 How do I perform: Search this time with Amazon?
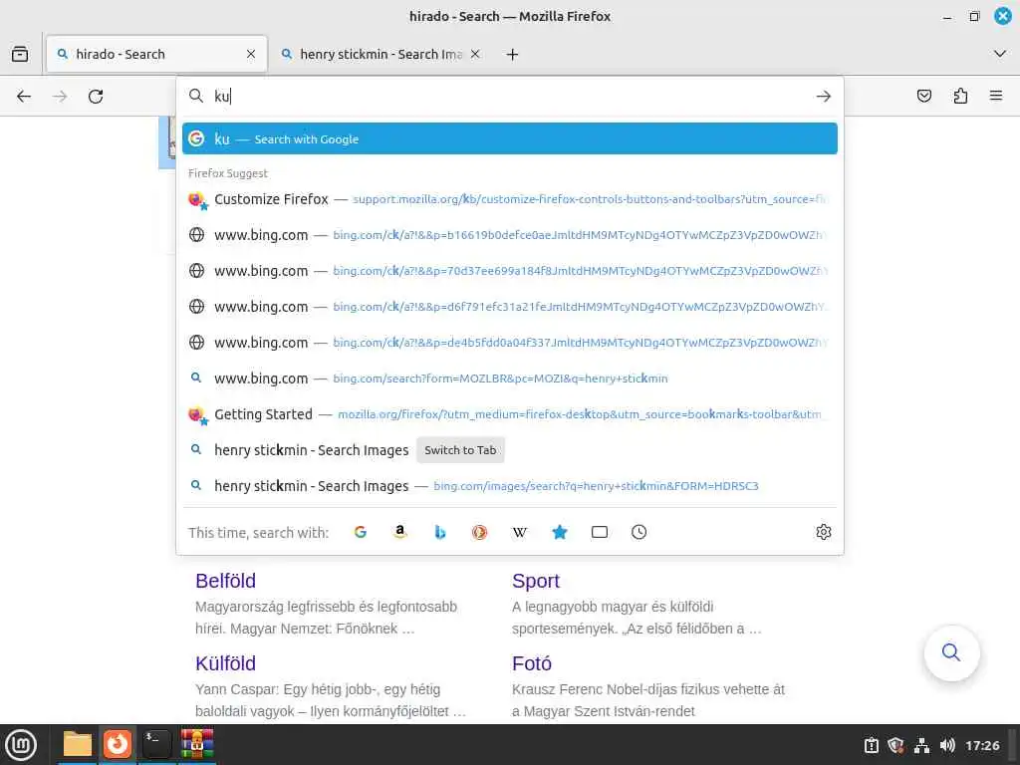400,532
